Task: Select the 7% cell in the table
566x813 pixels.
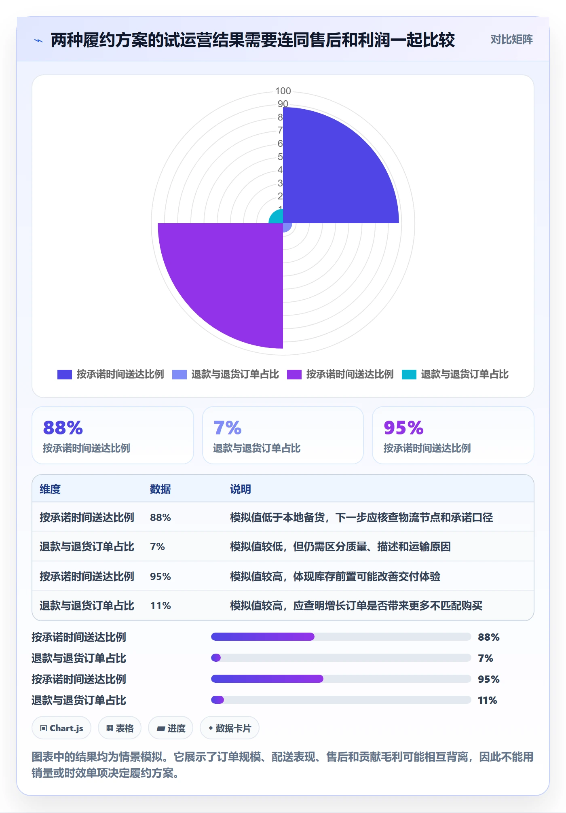Action: tap(157, 546)
